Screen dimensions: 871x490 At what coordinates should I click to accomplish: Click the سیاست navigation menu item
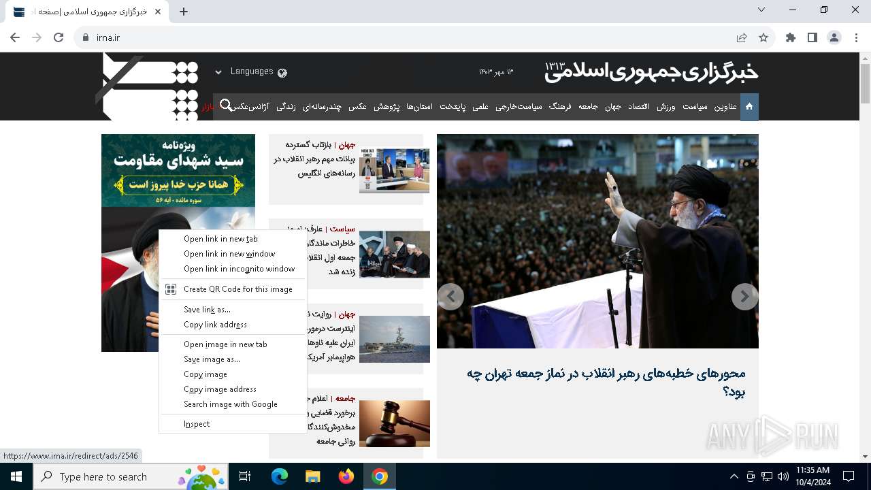pyautogui.click(x=695, y=107)
